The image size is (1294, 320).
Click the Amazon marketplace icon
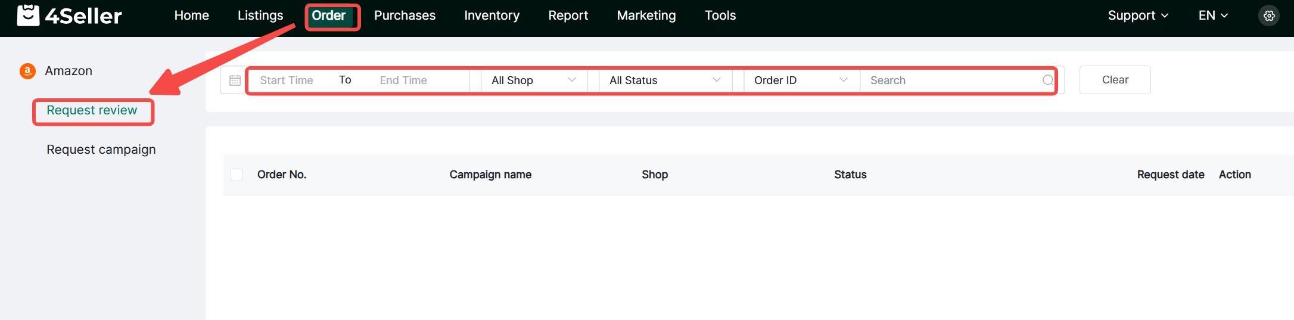(27, 72)
